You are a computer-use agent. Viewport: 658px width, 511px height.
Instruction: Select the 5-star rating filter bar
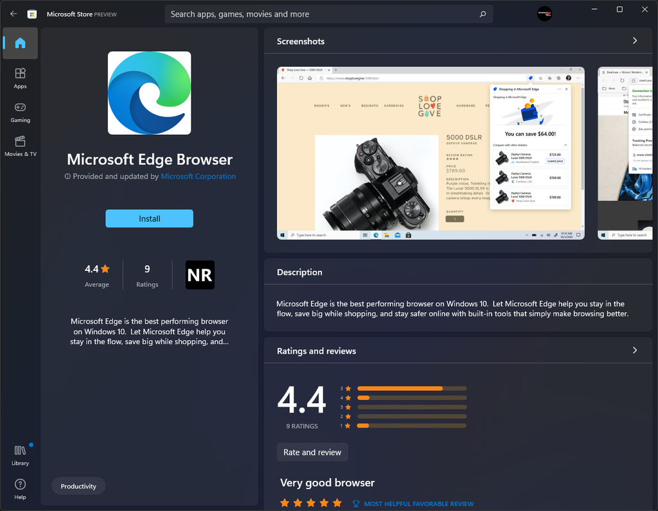[412, 388]
